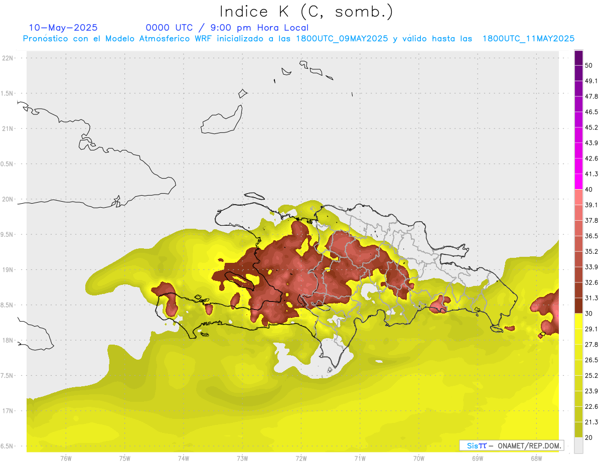The height and width of the screenshot is (465, 602).
Task: Click the "31.3" color bar value
Action: coord(591,298)
